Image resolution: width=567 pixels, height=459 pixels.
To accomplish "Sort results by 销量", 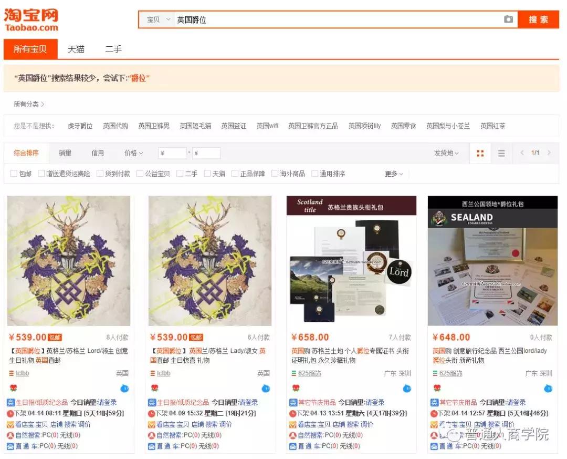I will pyautogui.click(x=65, y=153).
